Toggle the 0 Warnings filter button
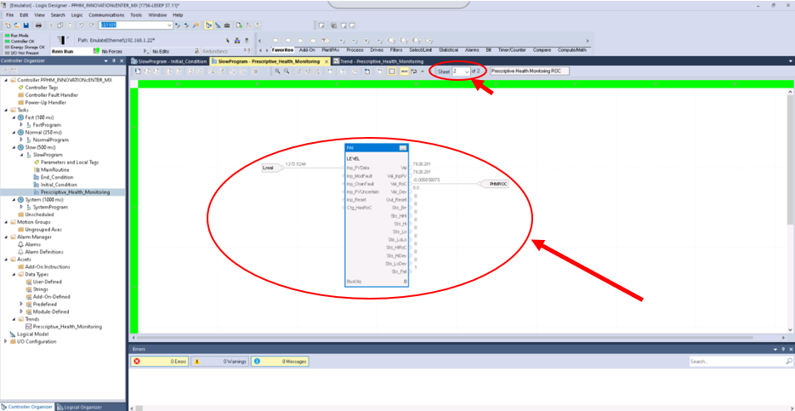The width and height of the screenshot is (795, 411). point(220,362)
